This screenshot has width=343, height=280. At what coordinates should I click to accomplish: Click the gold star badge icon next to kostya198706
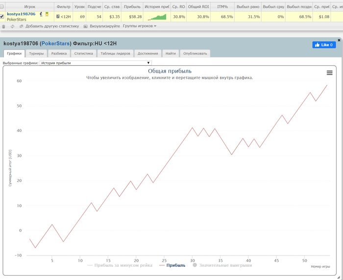[x=47, y=14]
